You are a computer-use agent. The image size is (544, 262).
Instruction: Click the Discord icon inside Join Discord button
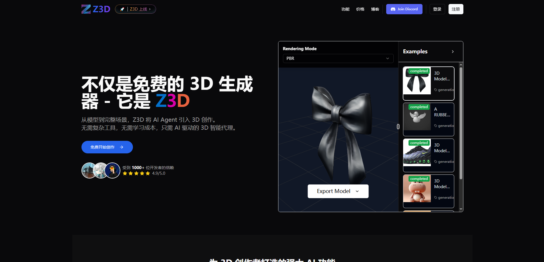[x=393, y=9]
